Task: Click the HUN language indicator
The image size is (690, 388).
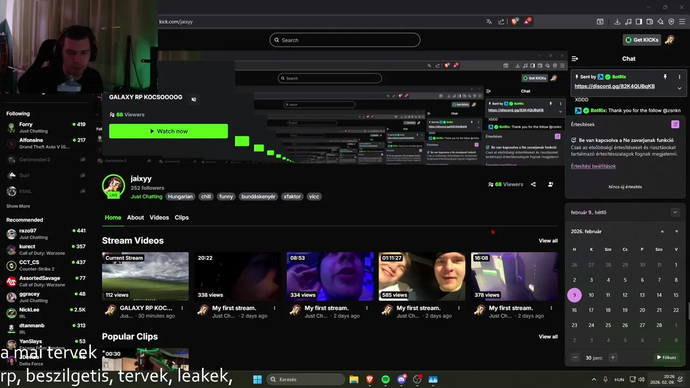Action: coord(619,379)
